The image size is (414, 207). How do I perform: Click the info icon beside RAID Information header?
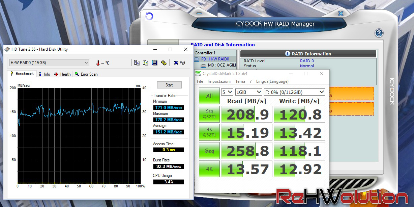coord(288,54)
